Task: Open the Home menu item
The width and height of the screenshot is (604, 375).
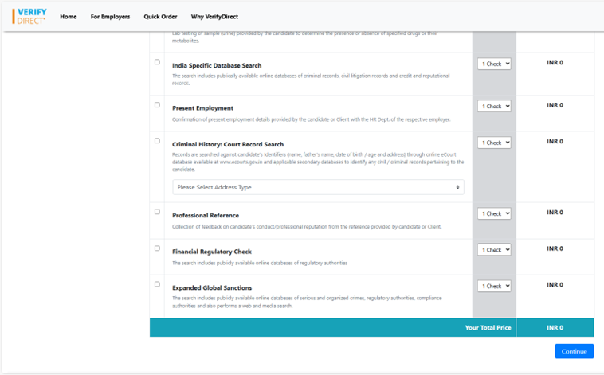Action: (69, 17)
